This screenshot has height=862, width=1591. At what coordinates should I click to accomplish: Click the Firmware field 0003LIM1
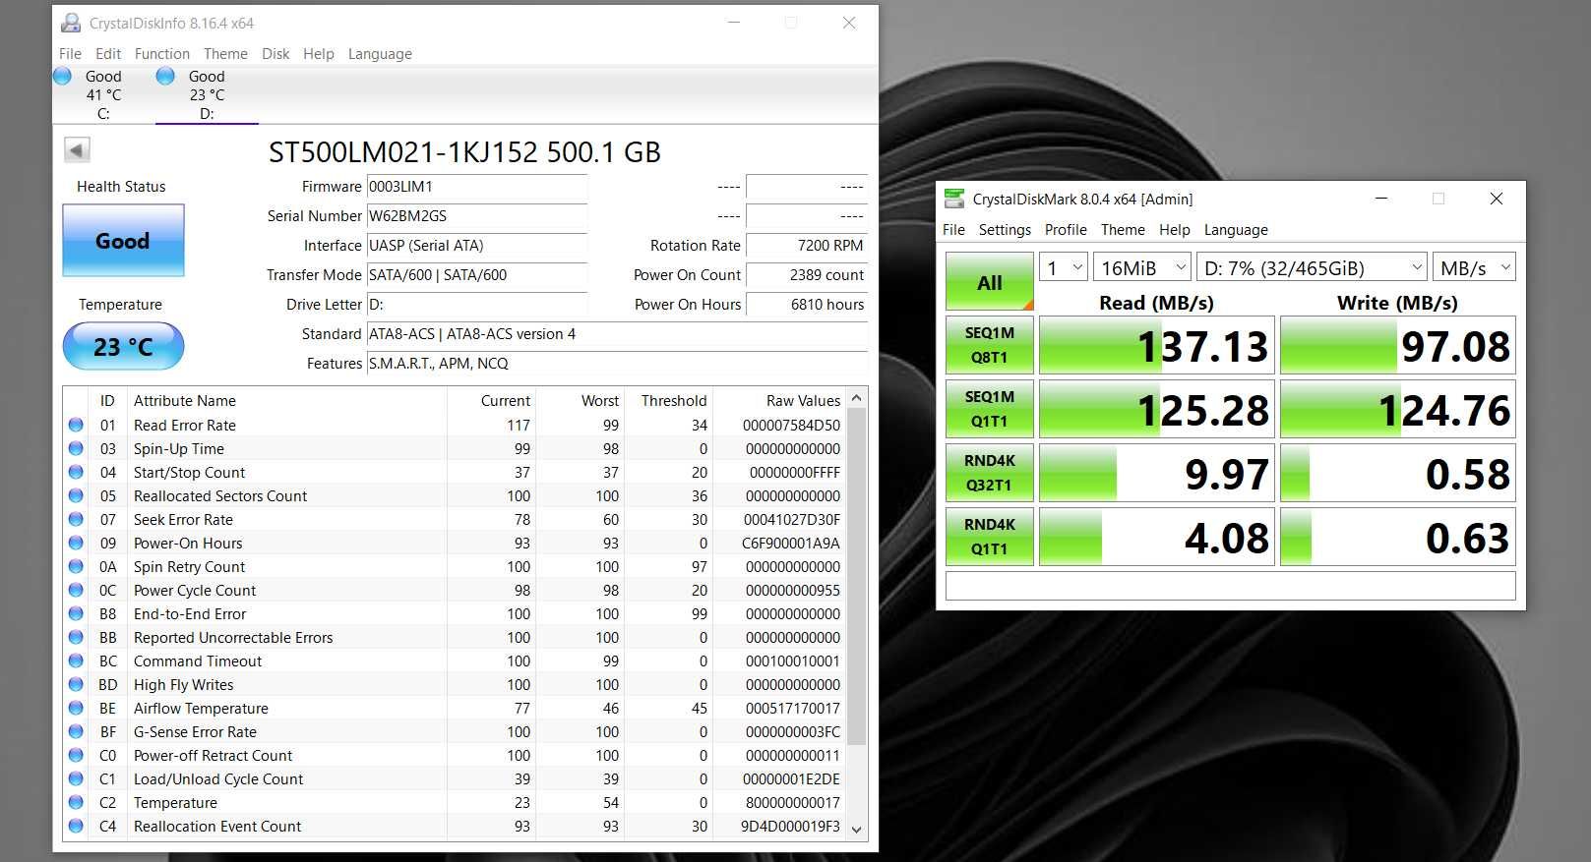(477, 187)
